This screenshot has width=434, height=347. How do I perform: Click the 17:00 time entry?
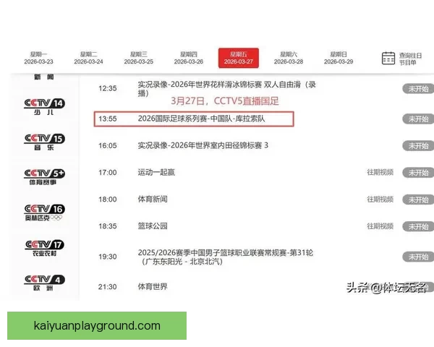108,172
